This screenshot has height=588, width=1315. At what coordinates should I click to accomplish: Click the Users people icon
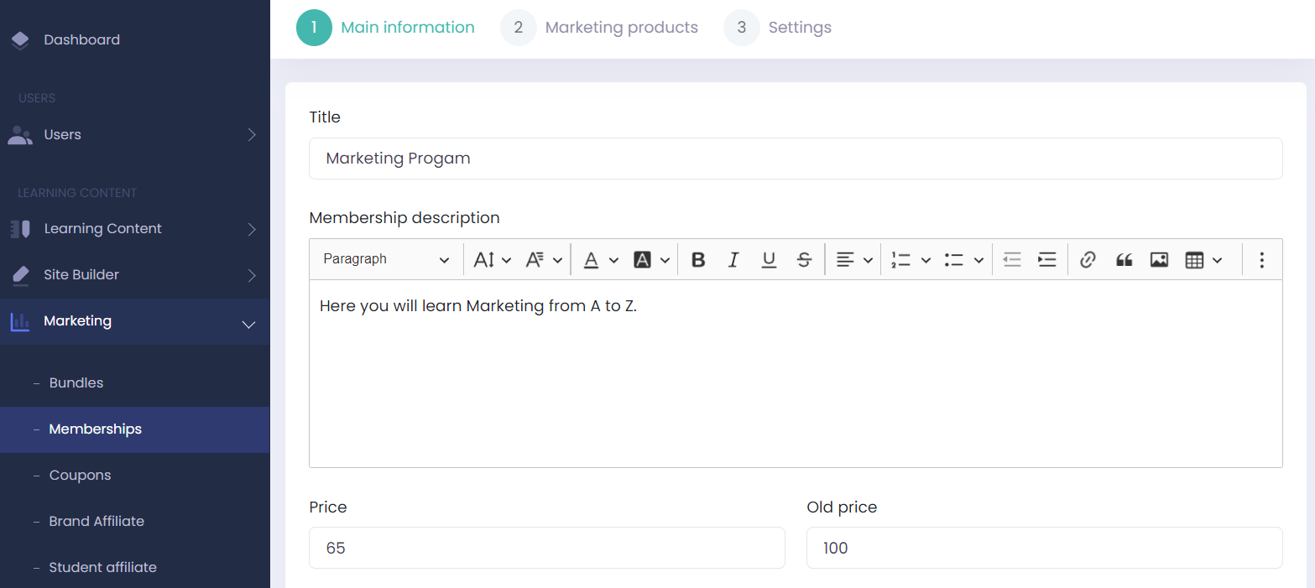pyautogui.click(x=20, y=135)
